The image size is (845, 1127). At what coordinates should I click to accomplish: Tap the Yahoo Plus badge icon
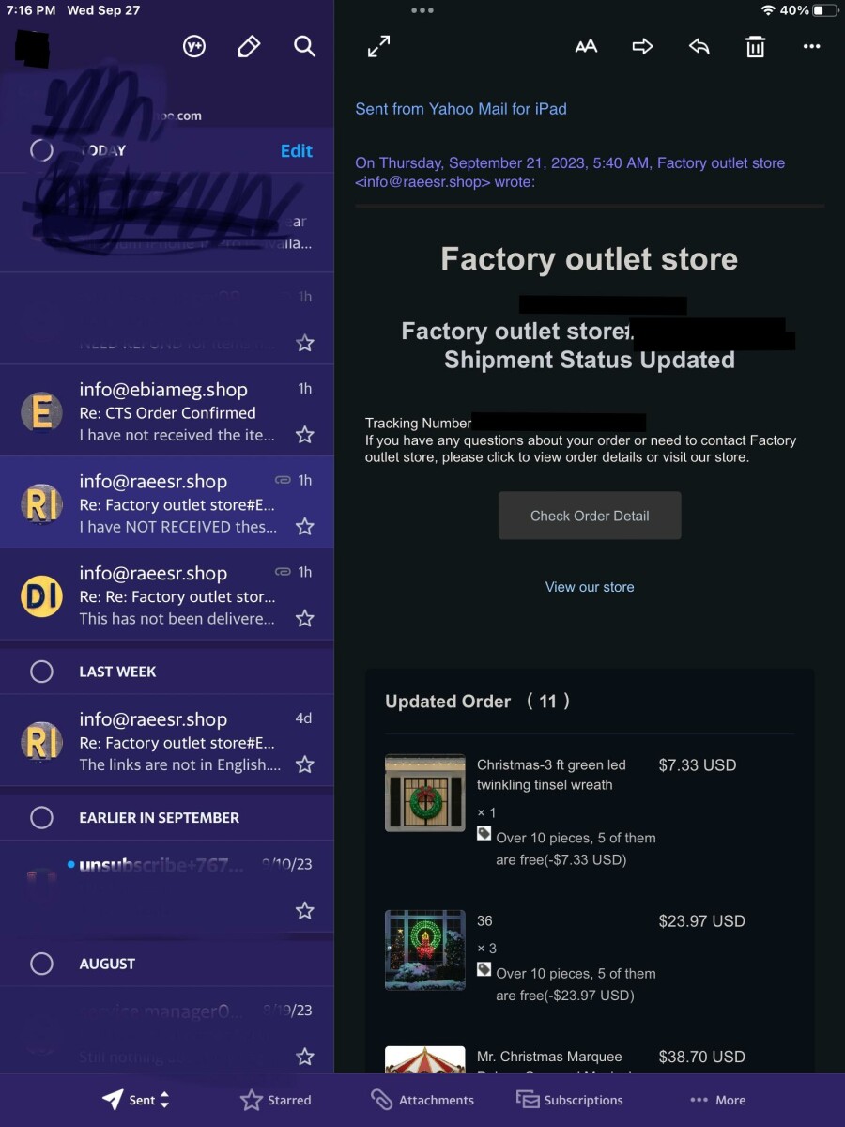193,46
